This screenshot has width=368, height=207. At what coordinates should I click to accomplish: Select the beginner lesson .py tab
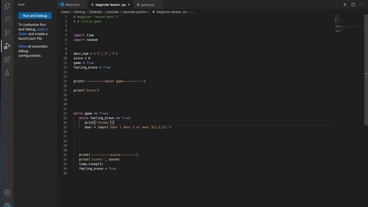point(110,5)
